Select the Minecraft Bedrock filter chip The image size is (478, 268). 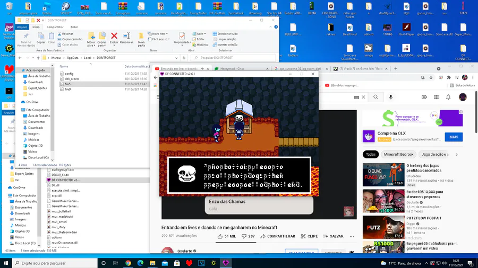click(x=398, y=154)
